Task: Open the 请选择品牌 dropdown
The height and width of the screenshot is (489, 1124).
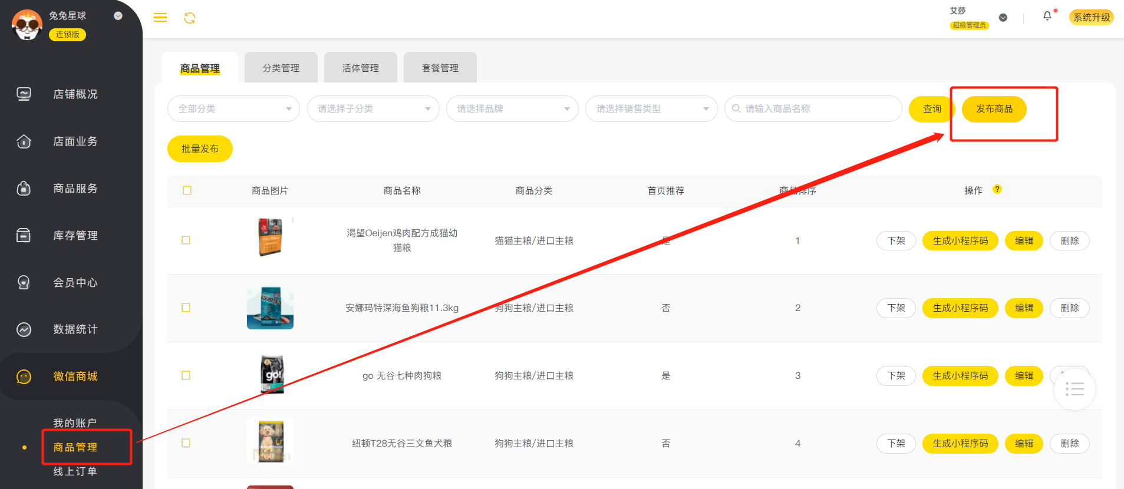Action: pyautogui.click(x=512, y=109)
